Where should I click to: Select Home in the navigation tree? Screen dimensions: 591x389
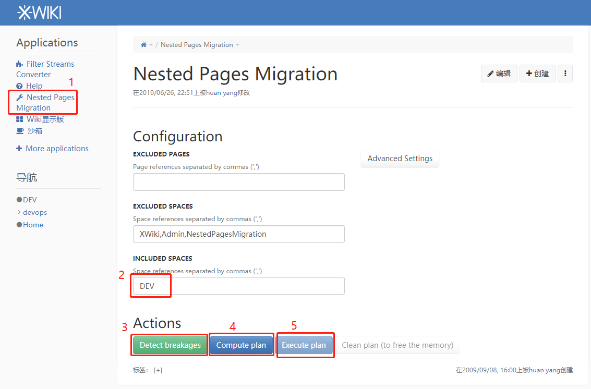(x=33, y=225)
